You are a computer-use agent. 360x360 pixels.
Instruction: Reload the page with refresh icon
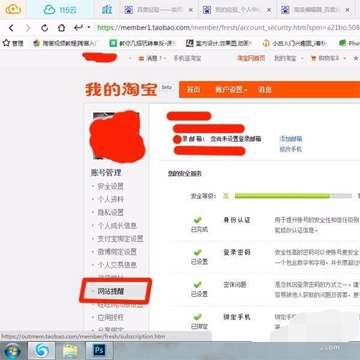pyautogui.click(x=44, y=28)
